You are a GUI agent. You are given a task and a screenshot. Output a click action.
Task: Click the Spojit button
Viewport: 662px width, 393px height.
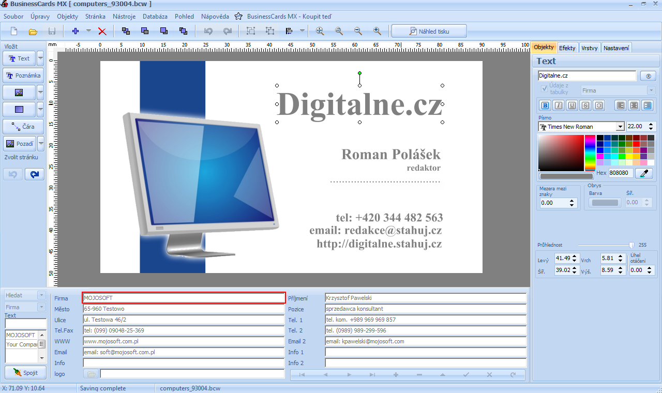[25, 372]
